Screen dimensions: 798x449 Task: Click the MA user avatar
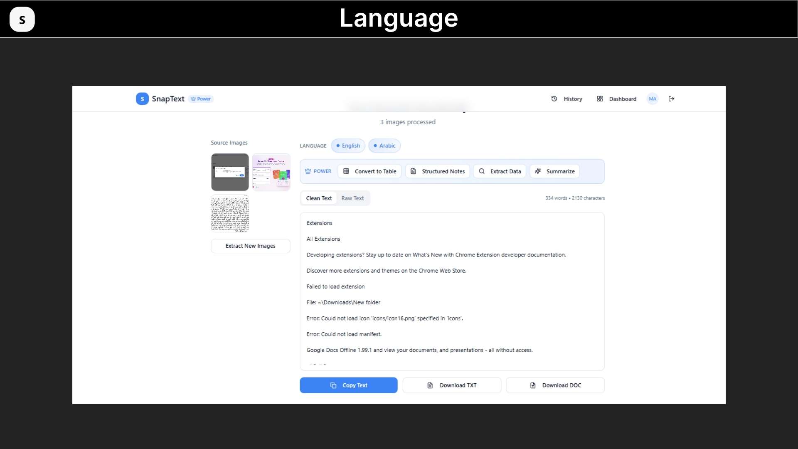(x=652, y=99)
